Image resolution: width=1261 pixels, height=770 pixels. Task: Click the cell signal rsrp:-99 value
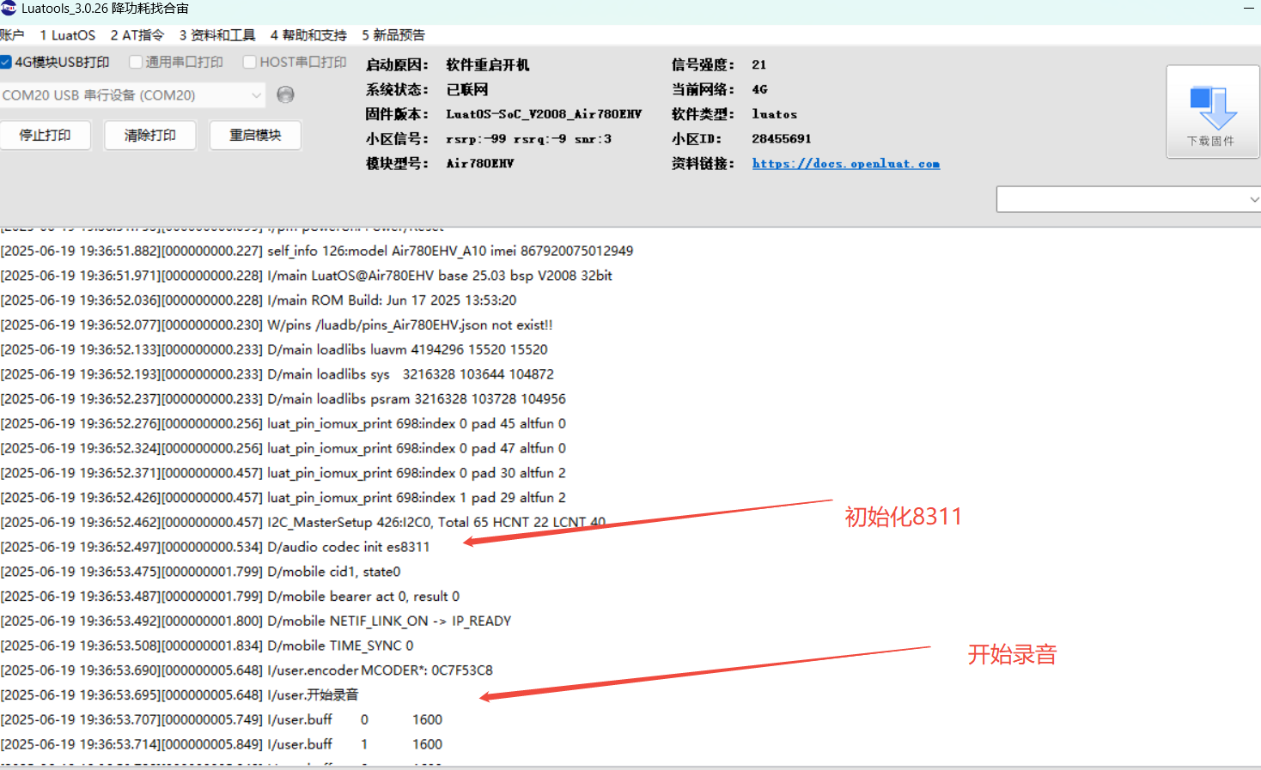476,139
